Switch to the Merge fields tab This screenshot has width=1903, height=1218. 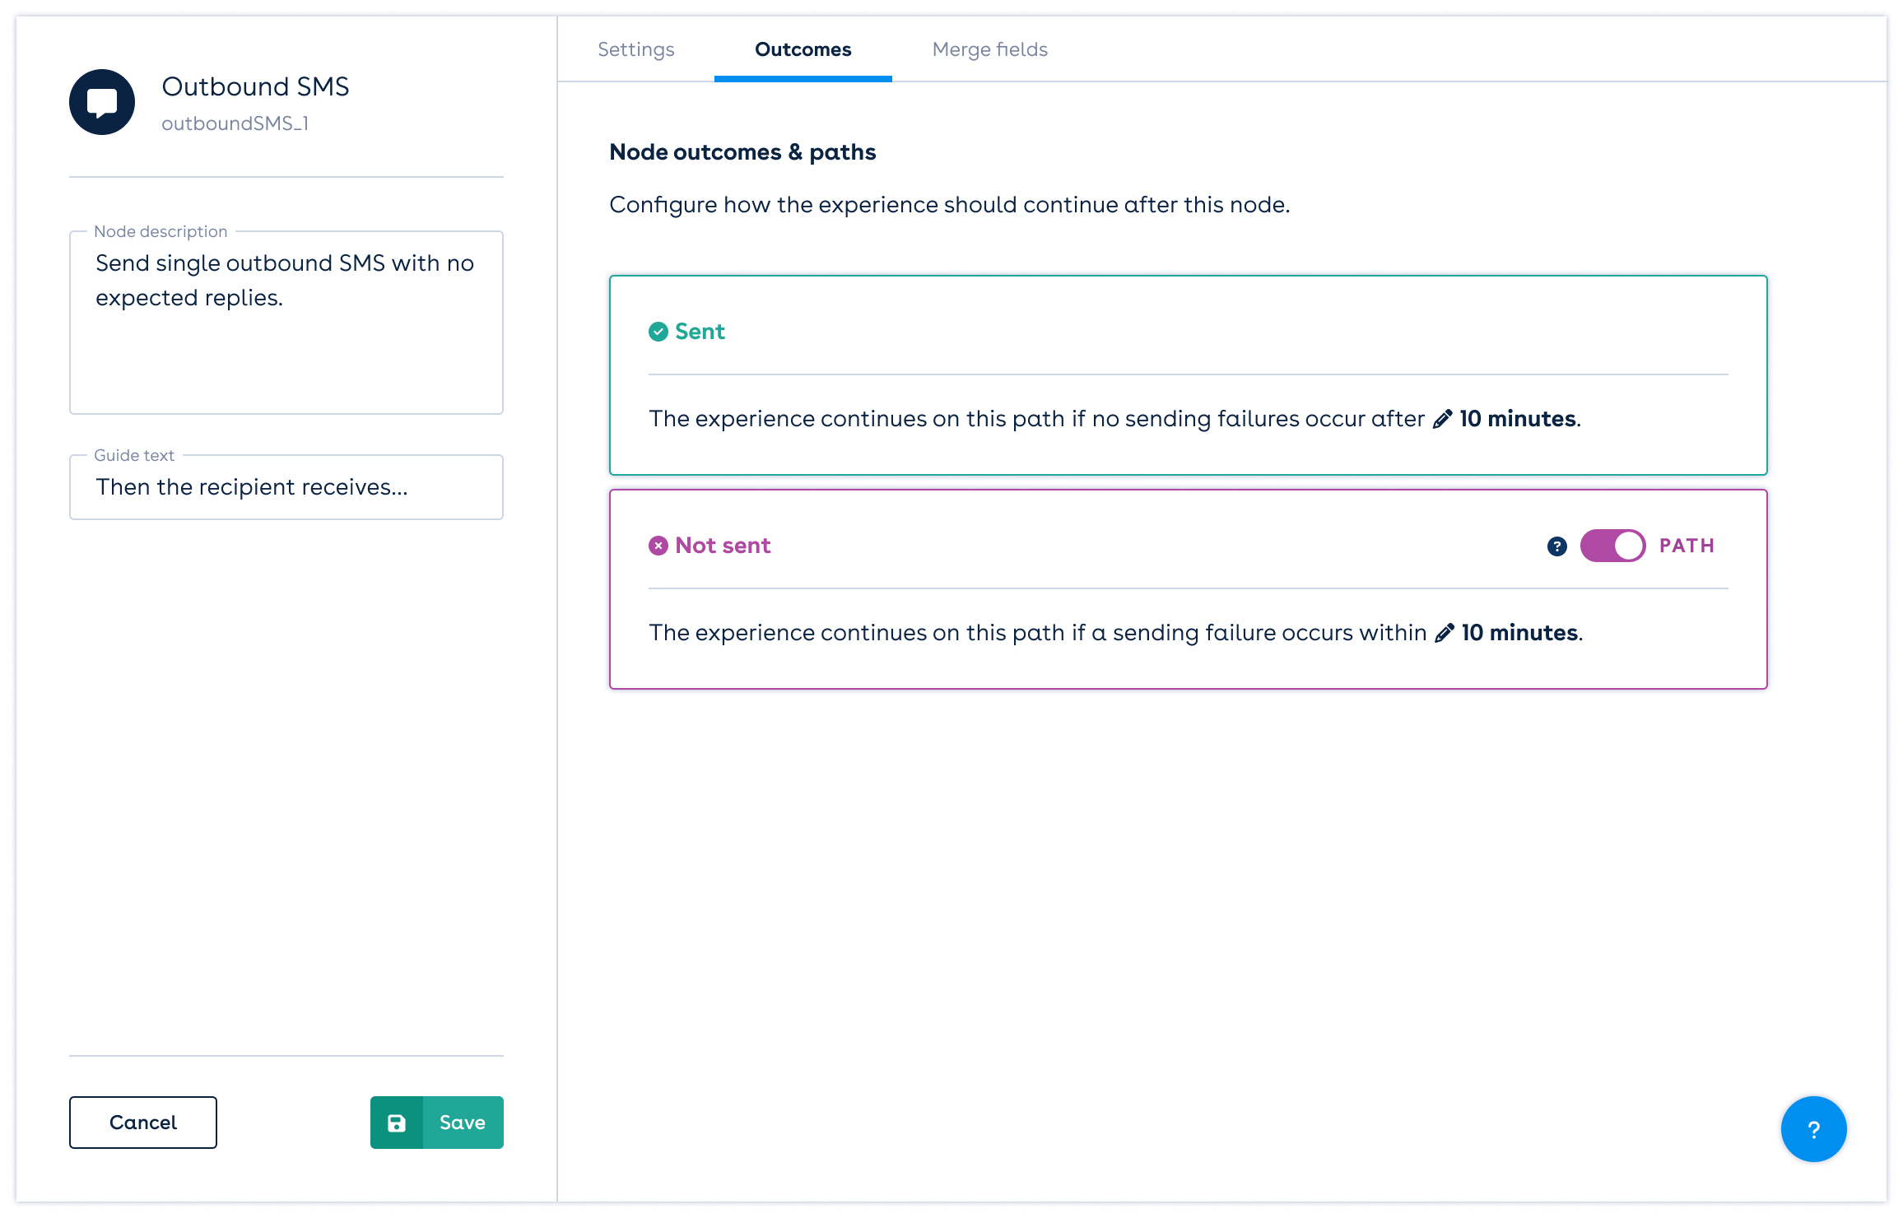pyautogui.click(x=989, y=49)
